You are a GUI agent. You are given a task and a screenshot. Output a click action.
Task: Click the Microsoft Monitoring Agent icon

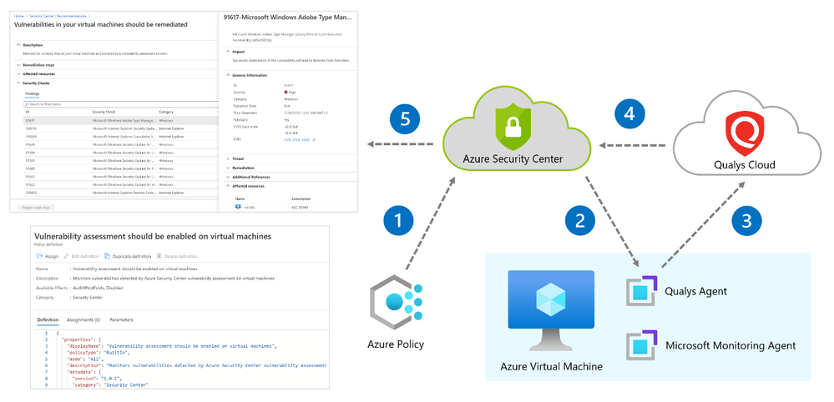click(642, 346)
